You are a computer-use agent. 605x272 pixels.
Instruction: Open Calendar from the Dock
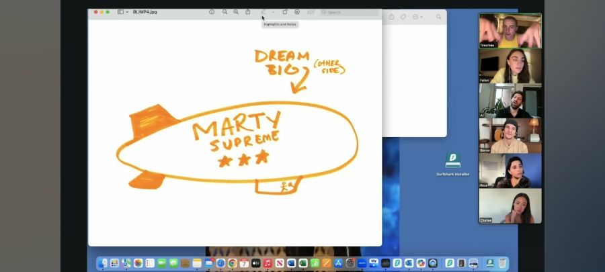tap(244, 263)
